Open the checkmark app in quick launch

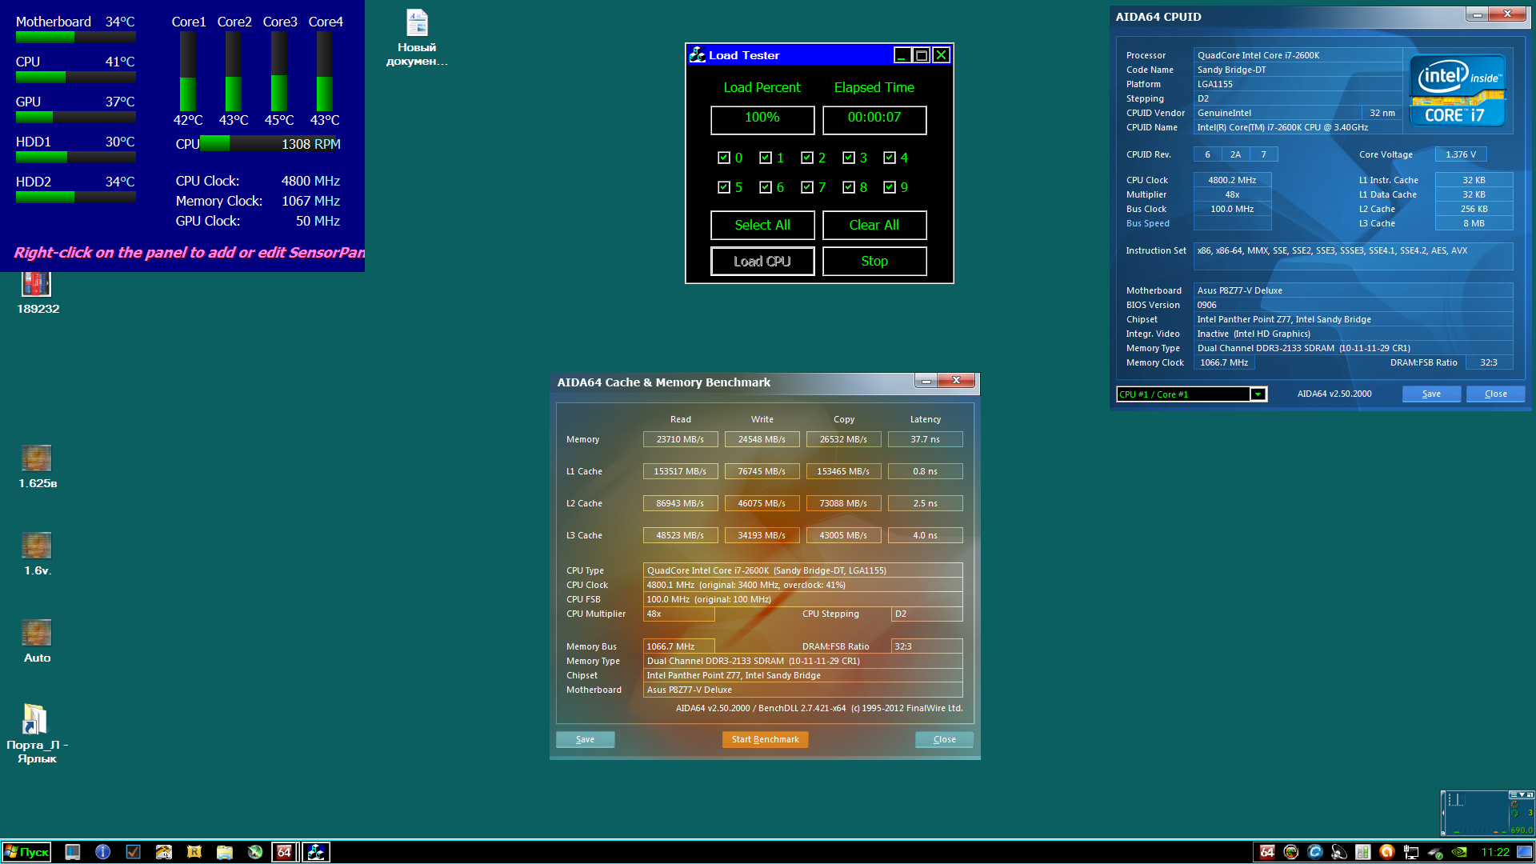tap(133, 852)
